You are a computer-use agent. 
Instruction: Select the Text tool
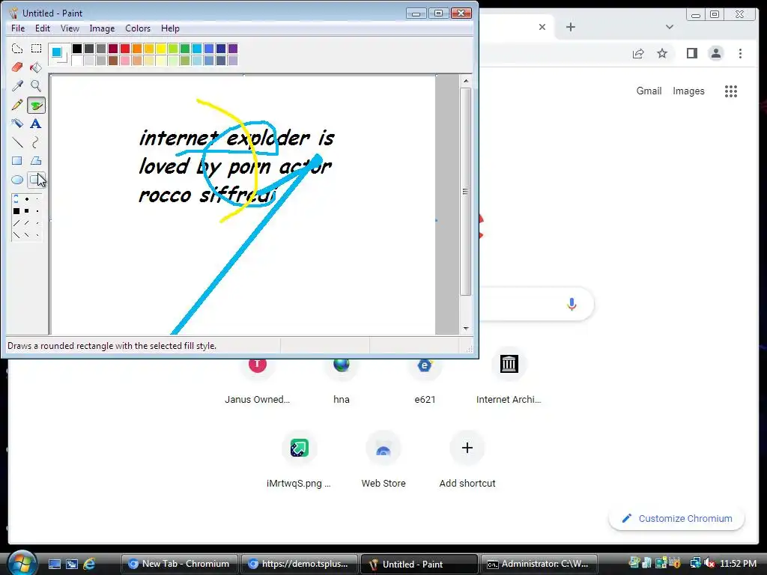(36, 124)
